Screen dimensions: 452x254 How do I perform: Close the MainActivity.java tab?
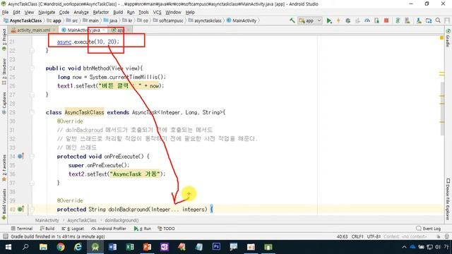[x=104, y=30]
